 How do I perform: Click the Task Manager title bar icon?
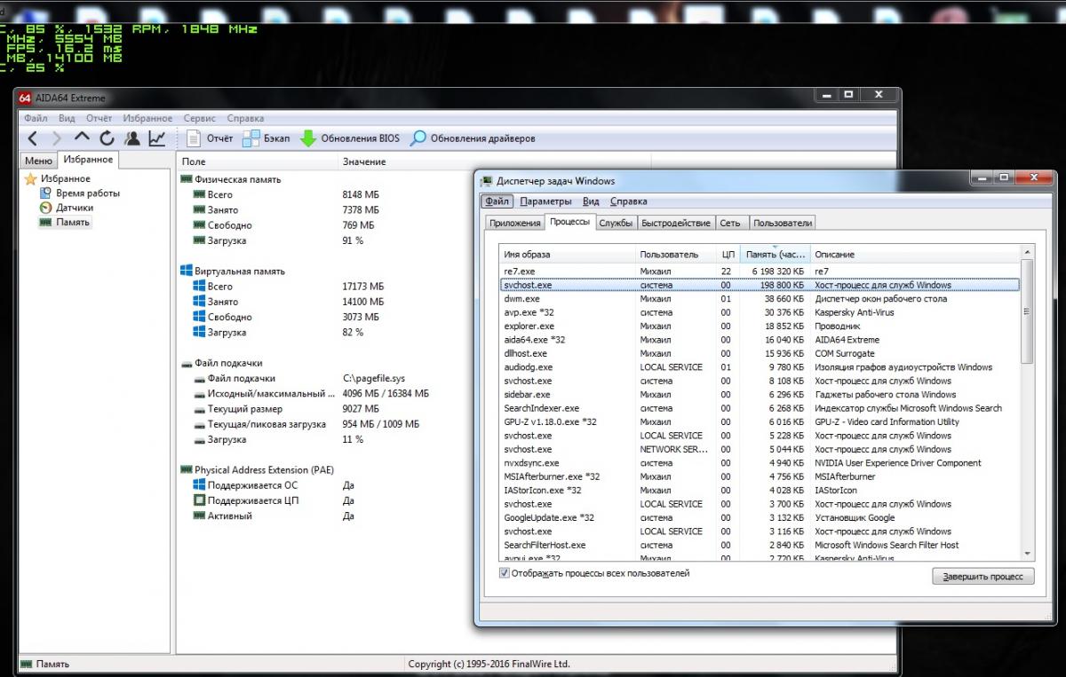[486, 181]
